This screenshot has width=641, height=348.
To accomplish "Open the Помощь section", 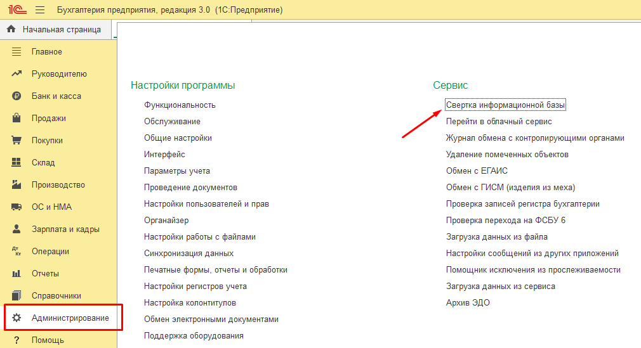I will (x=48, y=340).
